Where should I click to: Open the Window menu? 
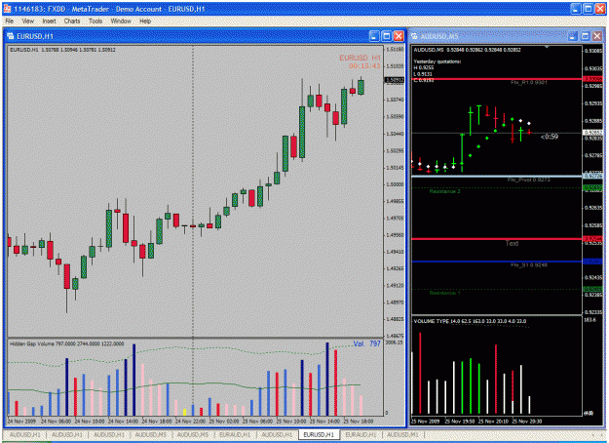pos(121,21)
